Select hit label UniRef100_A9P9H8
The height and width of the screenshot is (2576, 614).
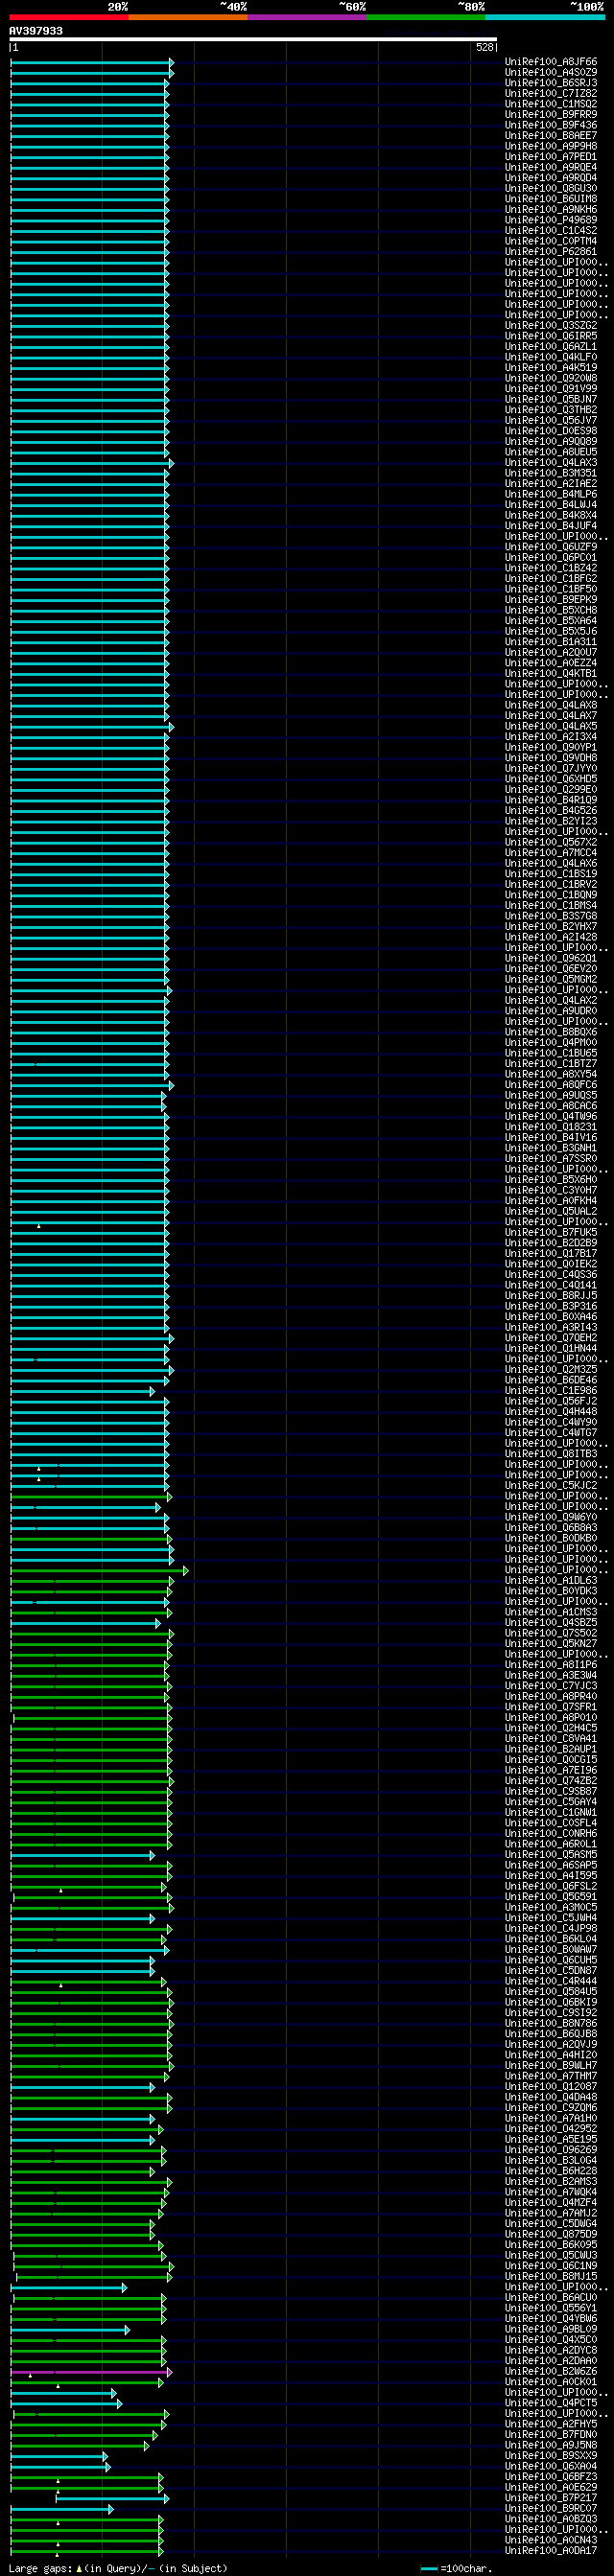[x=551, y=146]
